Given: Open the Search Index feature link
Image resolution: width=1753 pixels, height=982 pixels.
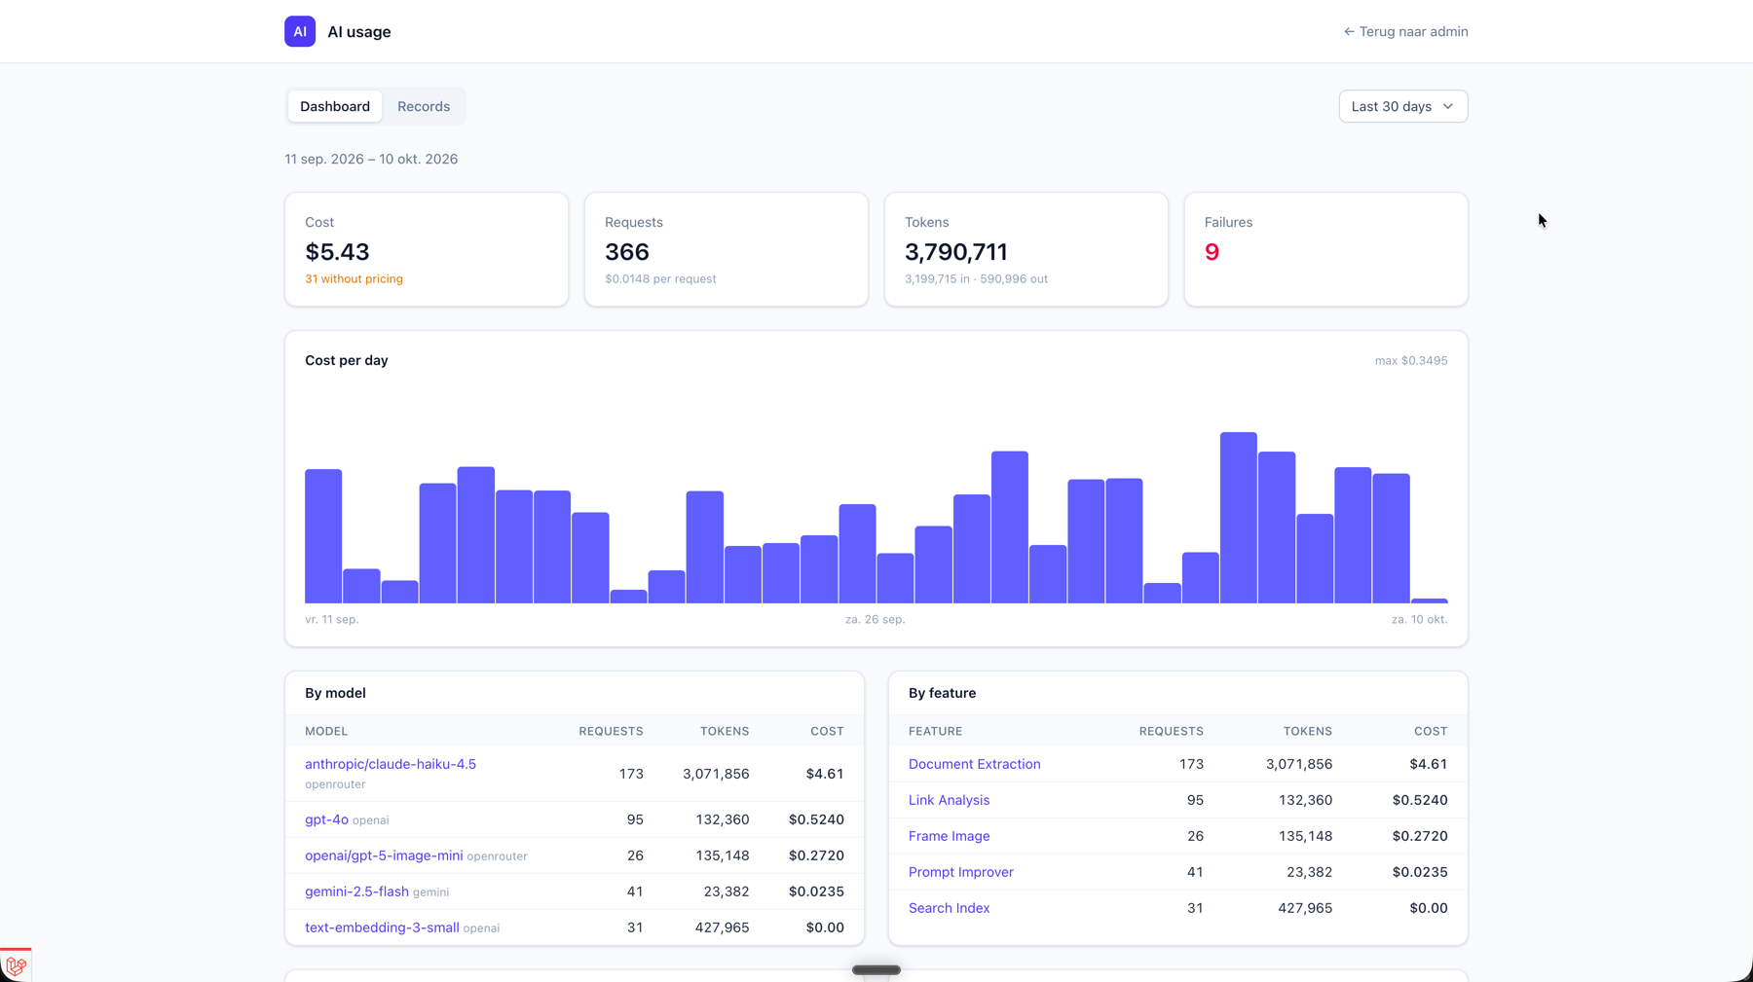Looking at the screenshot, I should (949, 908).
